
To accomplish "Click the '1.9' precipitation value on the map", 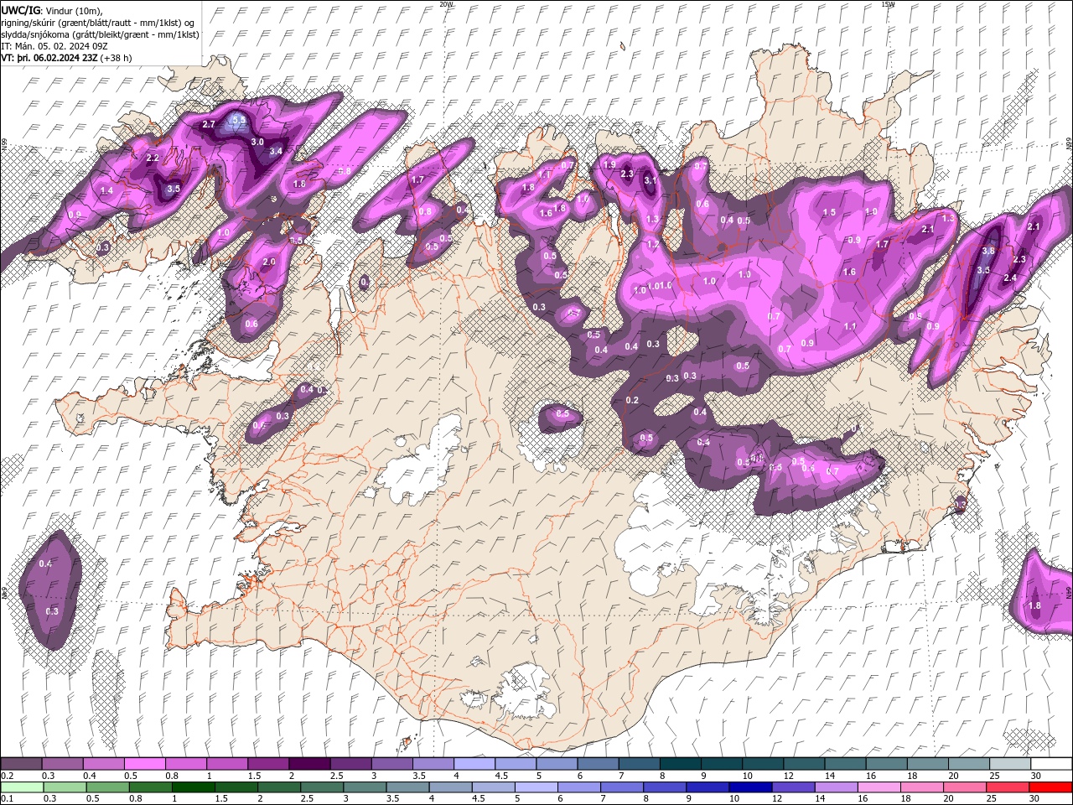I will point(609,164).
